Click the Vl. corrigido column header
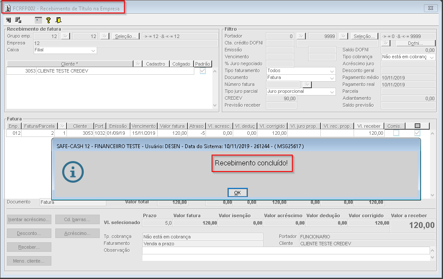 pyautogui.click(x=272, y=126)
